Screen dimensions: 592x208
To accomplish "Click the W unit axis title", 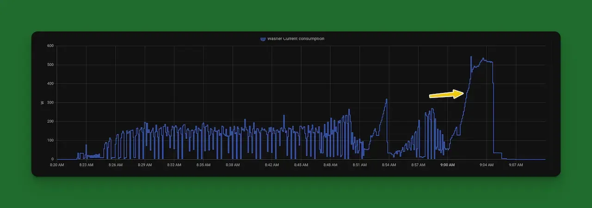I will (43, 103).
